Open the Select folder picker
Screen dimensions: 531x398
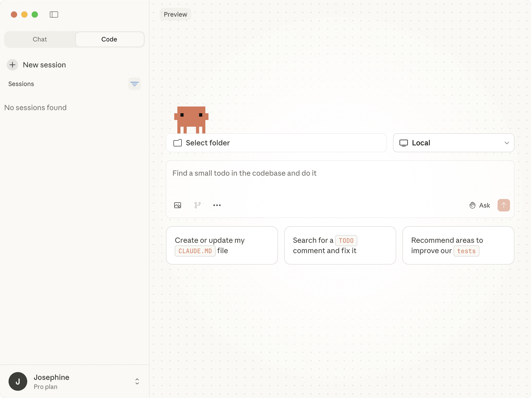point(276,143)
